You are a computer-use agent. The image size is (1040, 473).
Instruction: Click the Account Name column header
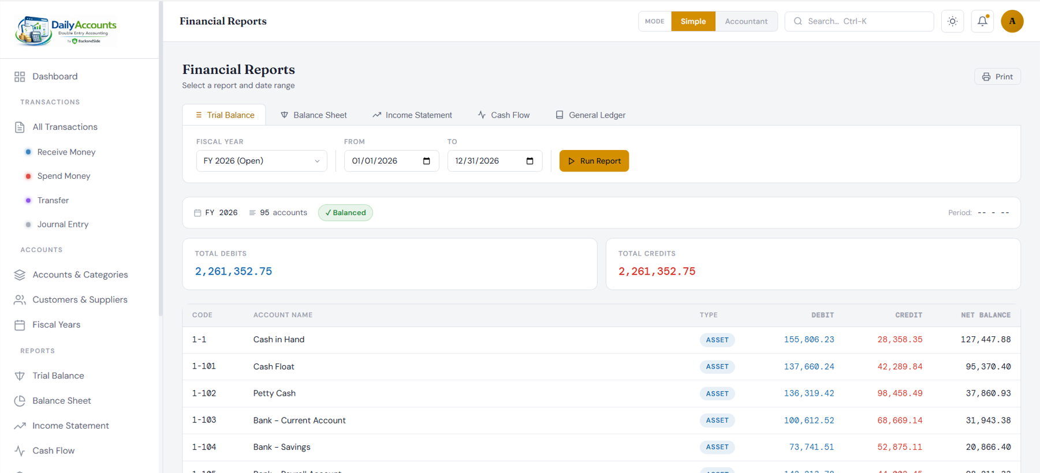[283, 315]
